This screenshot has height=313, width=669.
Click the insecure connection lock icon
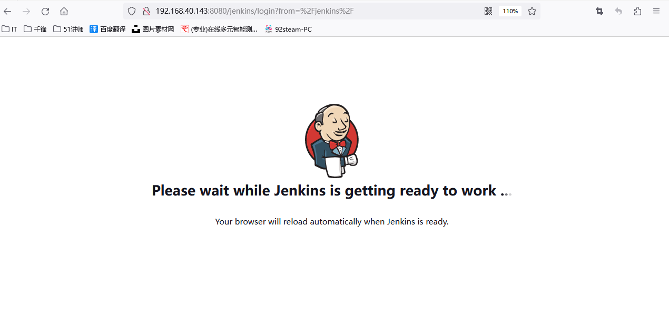pos(146,11)
